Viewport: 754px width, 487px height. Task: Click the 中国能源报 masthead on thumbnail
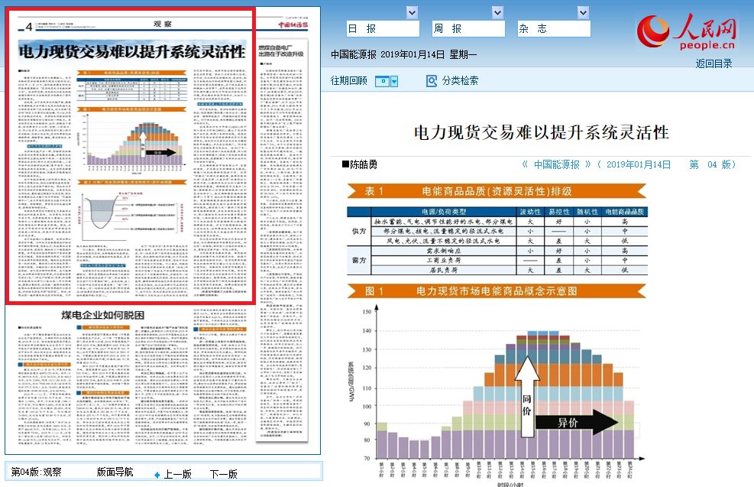[293, 24]
